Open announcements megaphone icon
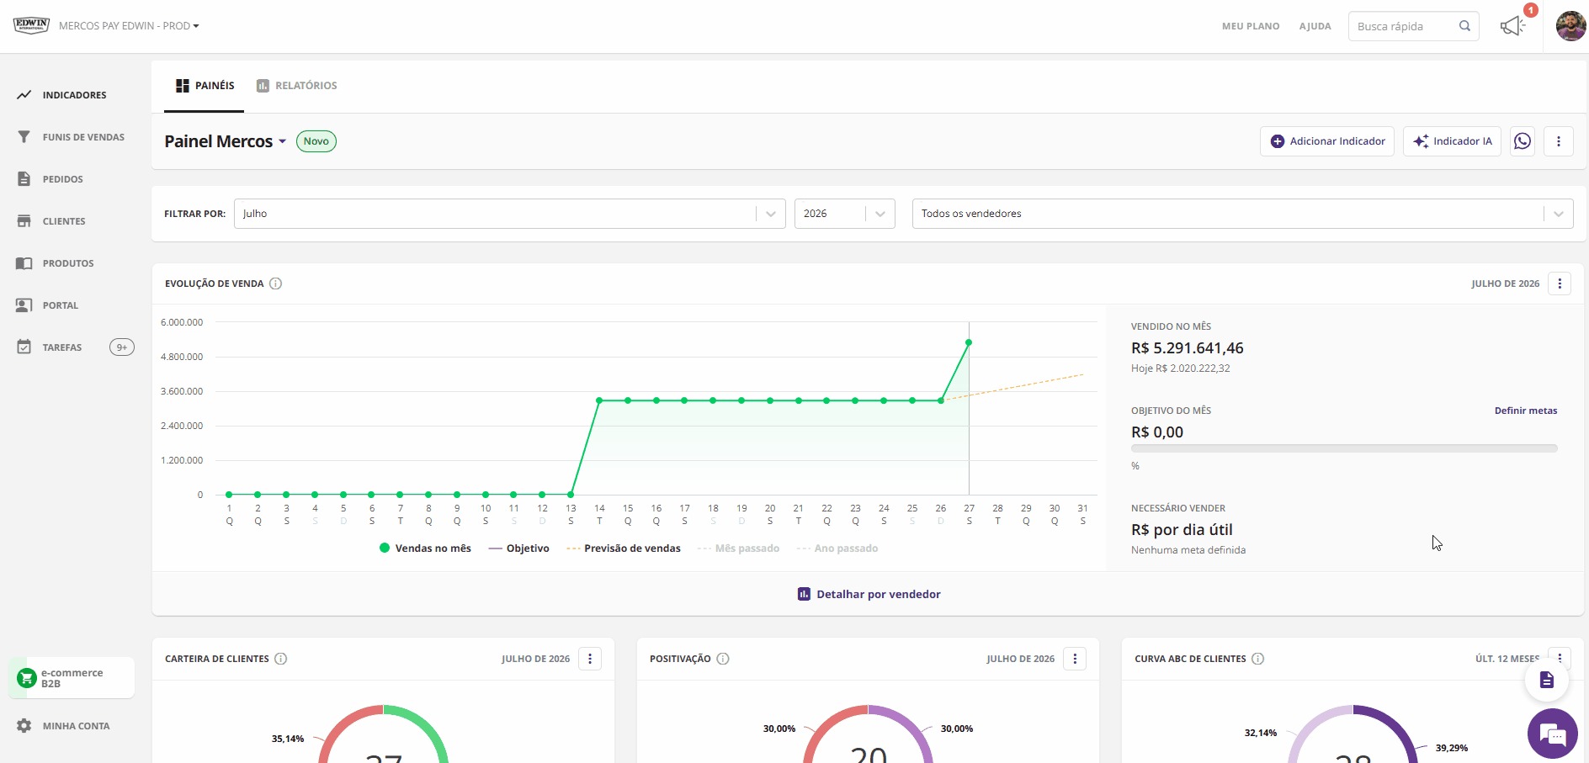This screenshot has width=1589, height=763. (1512, 26)
